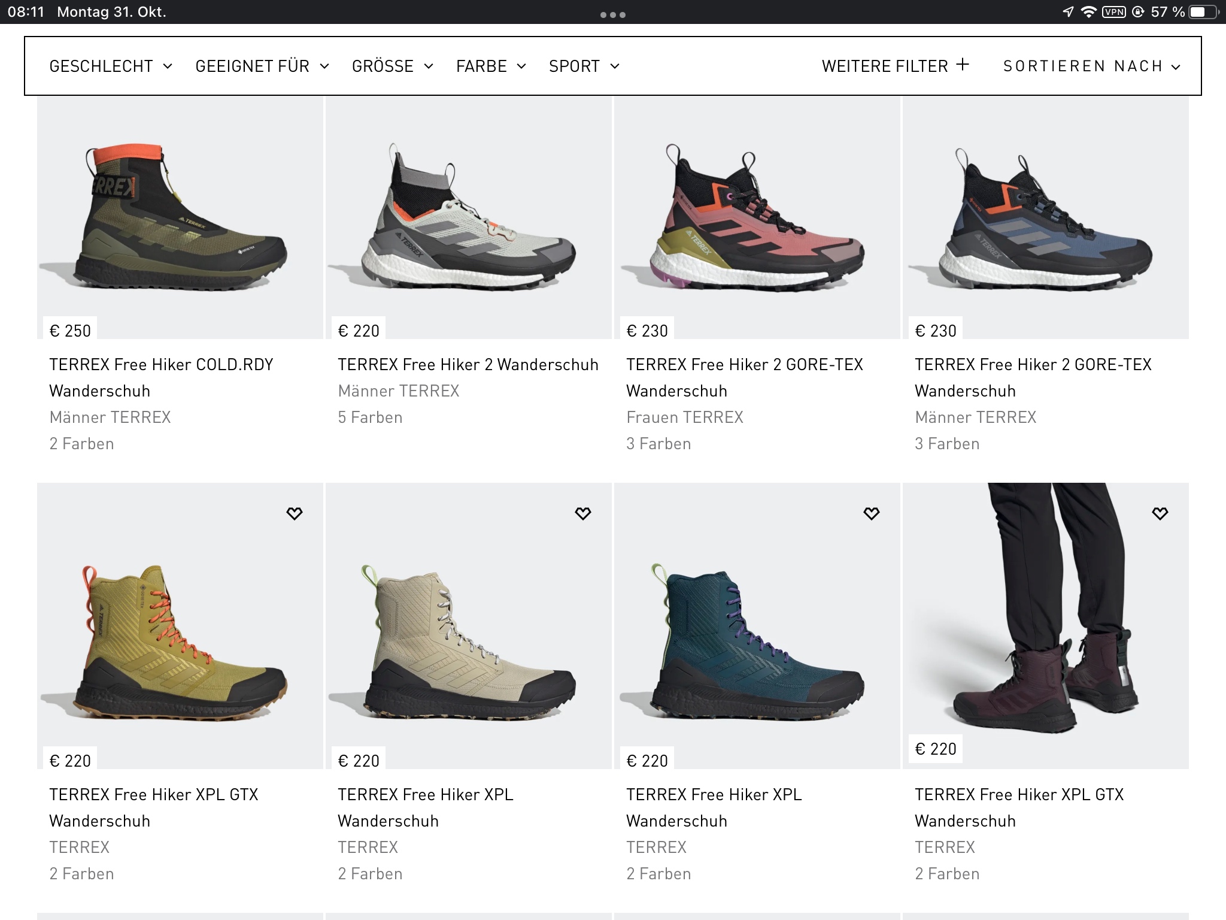Add burgundy Free Hiker XPL GTX to wishlist

point(1160,513)
